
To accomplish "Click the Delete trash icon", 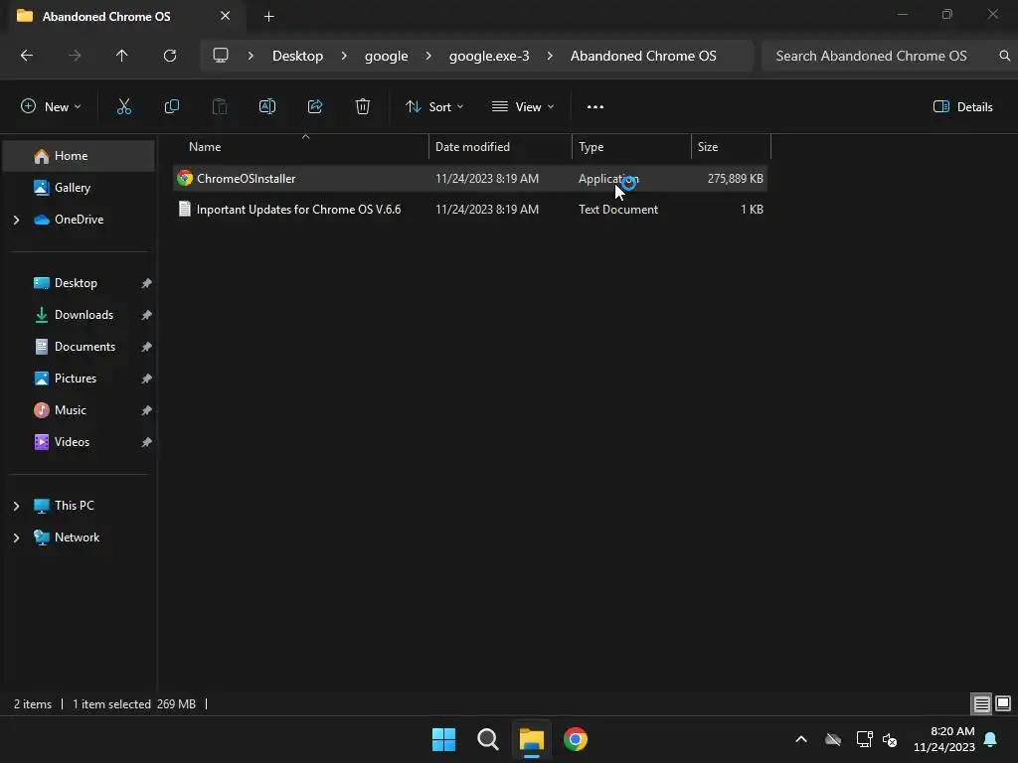I will click(362, 107).
